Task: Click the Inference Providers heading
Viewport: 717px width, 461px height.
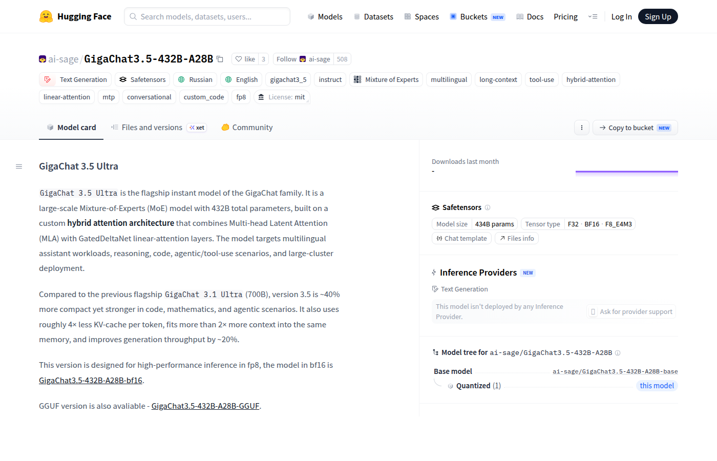Action: click(478, 273)
